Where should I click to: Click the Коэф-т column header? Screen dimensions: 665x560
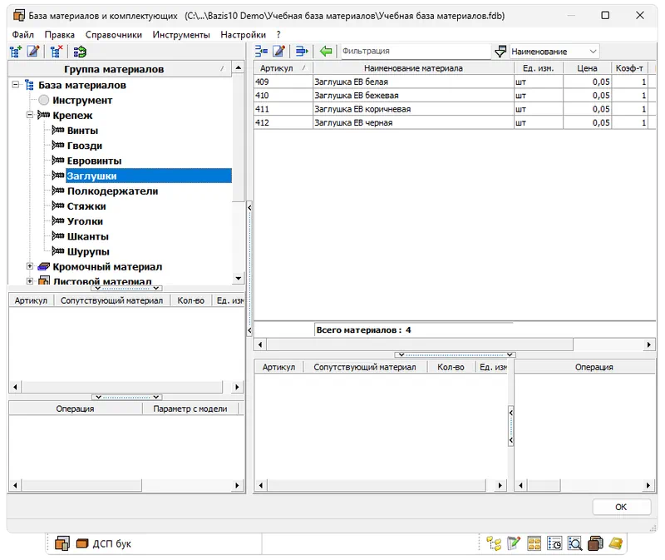click(629, 68)
